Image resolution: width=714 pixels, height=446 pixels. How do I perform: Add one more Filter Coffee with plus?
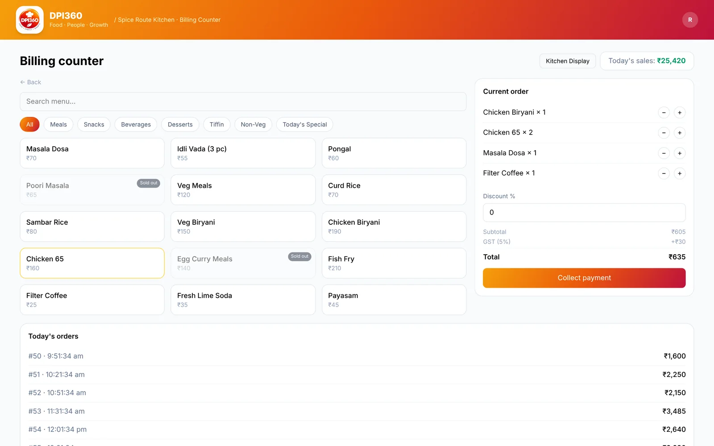click(680, 173)
